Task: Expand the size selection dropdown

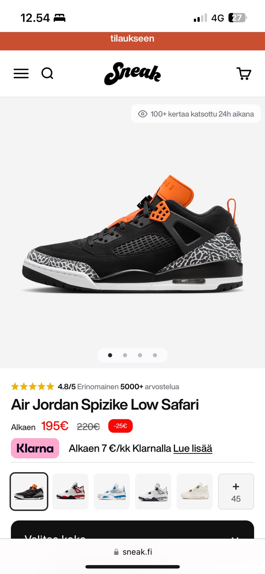Action: 132,530
